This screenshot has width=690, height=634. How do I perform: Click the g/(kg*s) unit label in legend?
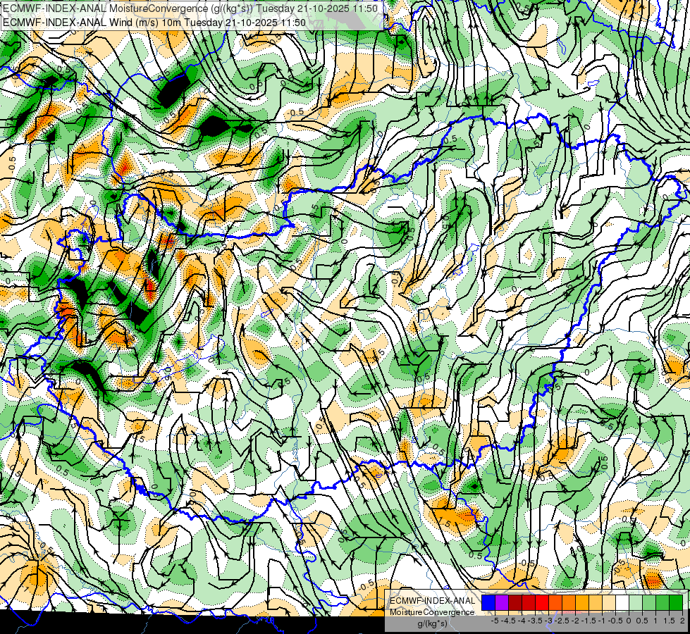(x=433, y=623)
